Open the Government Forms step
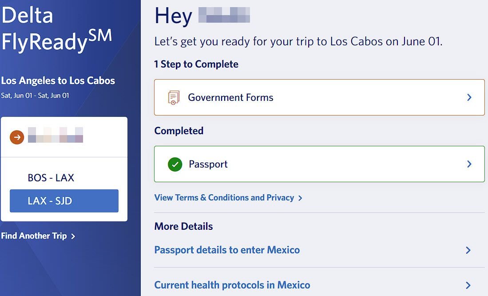 (x=230, y=97)
